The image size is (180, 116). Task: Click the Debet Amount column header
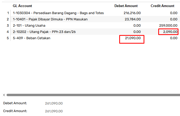pyautogui.click(x=126, y=6)
